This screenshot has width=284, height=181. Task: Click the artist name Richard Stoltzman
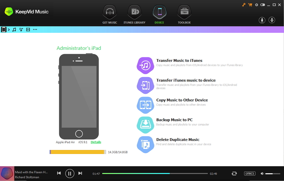(27, 177)
